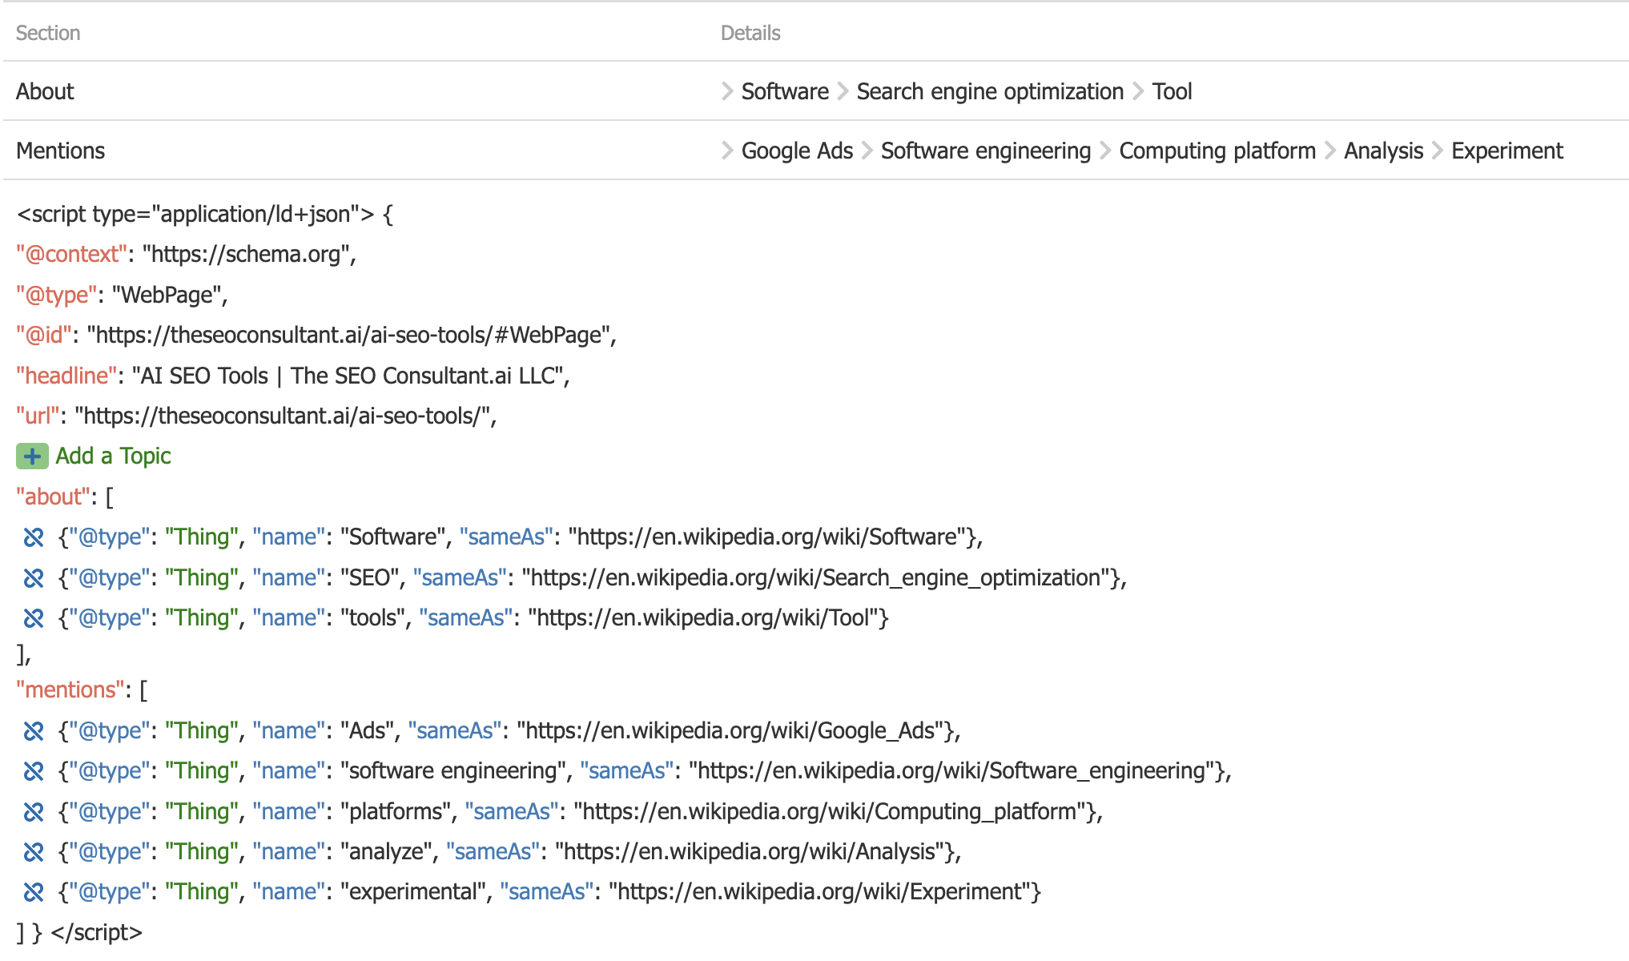Expand the chevron before Experiment breadcrumb
This screenshot has height=961, width=1629.
point(1439,150)
